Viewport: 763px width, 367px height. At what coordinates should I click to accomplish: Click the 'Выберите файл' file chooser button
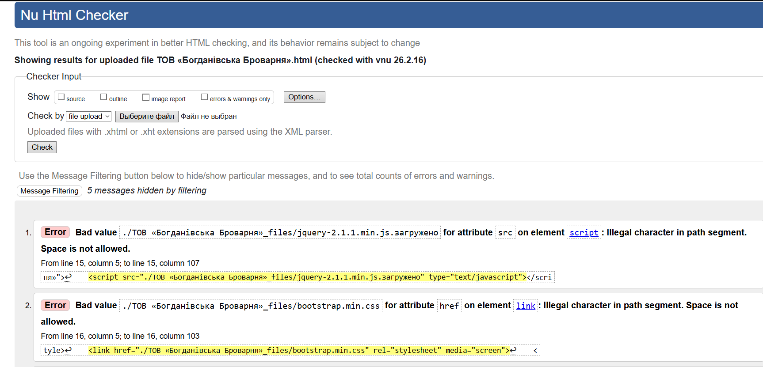147,116
